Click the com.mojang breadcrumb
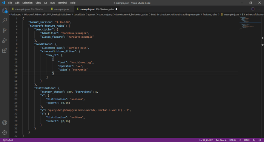Image resolution: width=264 pixels, height=142 pixels. (105, 14)
